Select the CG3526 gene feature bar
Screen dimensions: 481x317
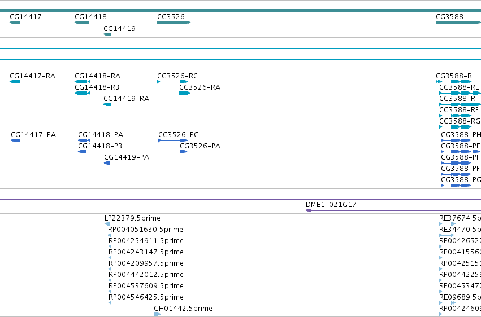[174, 23]
